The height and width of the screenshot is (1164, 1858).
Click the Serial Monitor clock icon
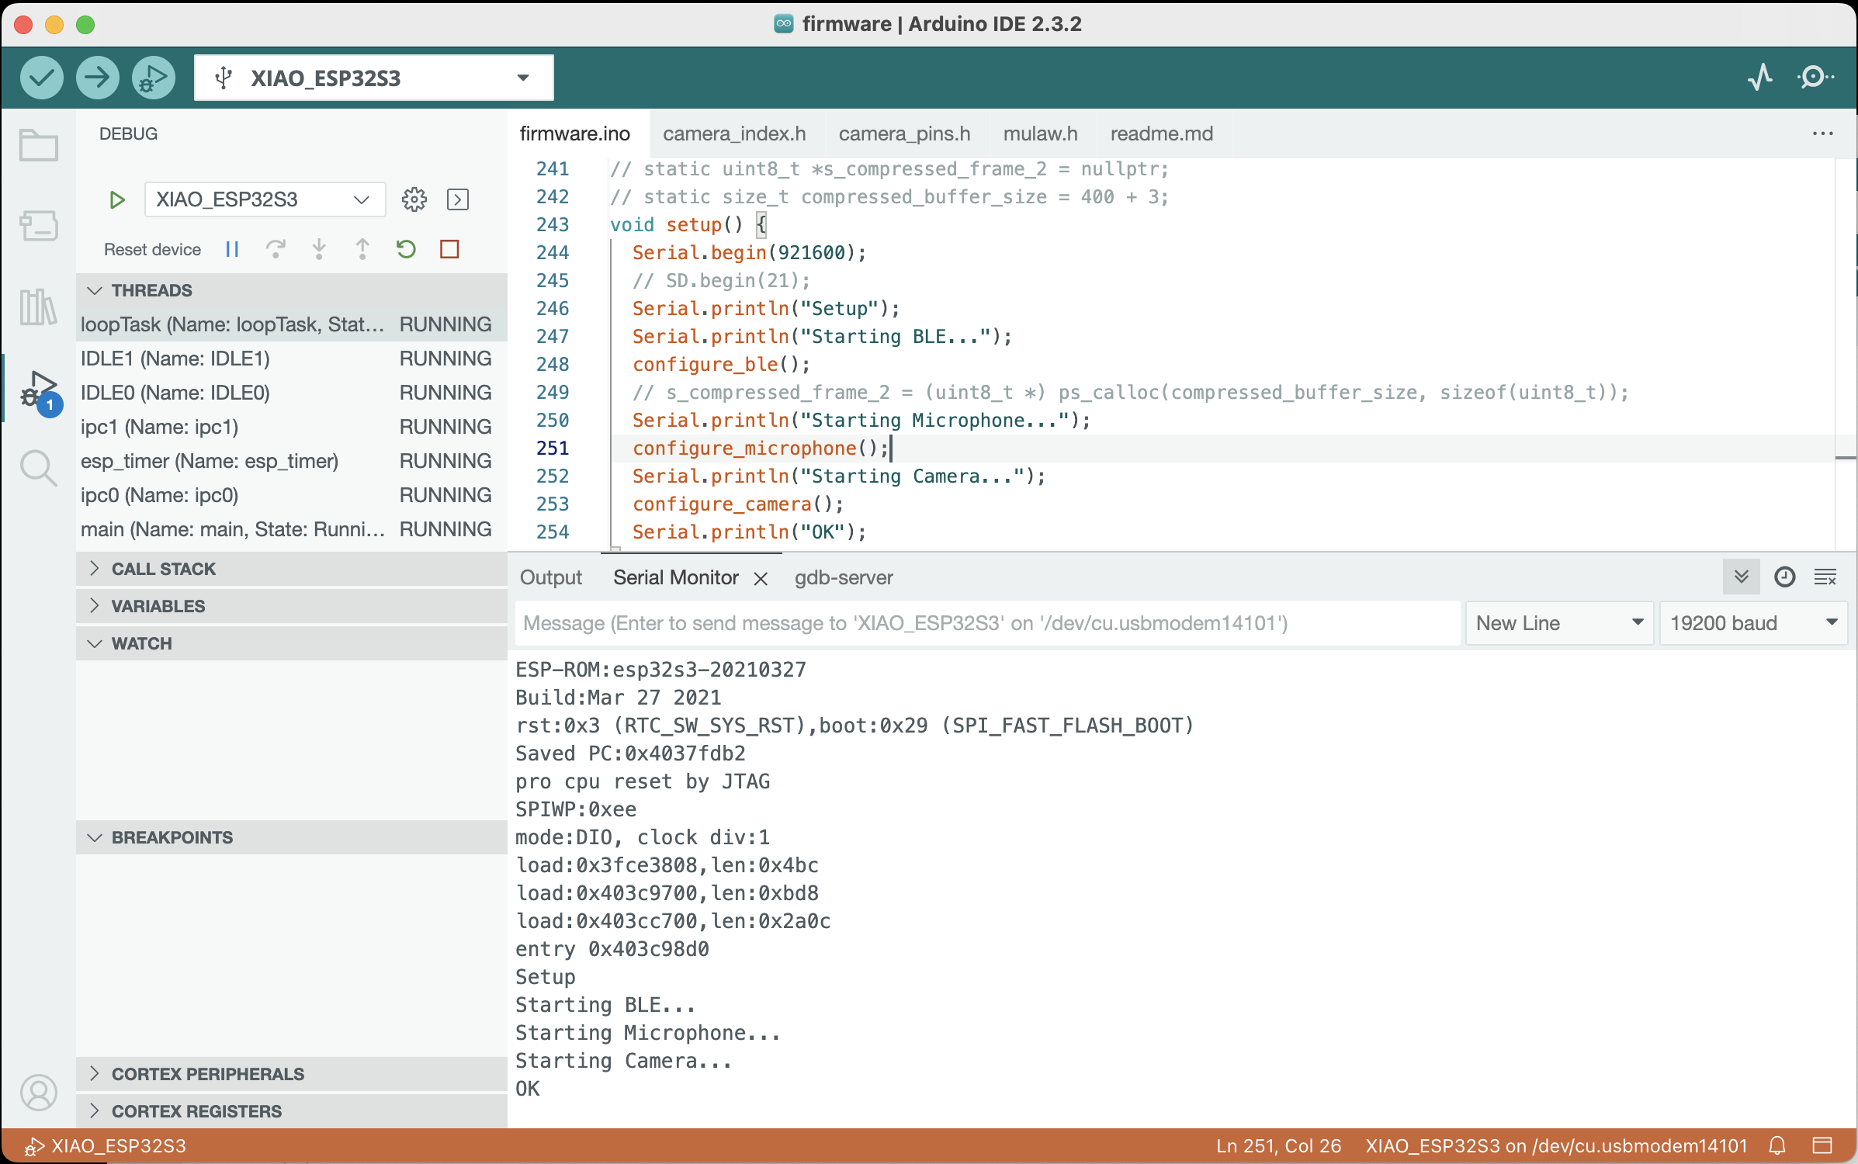[1784, 577]
